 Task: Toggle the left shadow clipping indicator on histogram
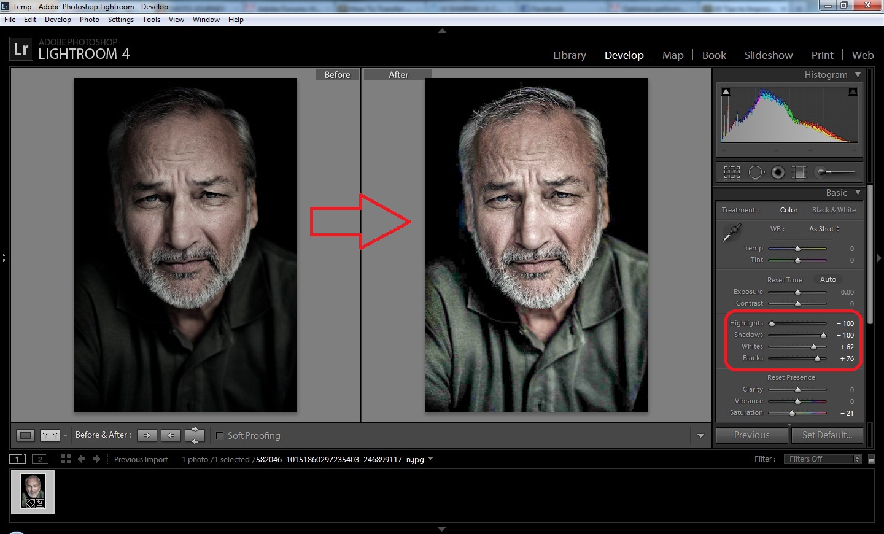pyautogui.click(x=726, y=91)
